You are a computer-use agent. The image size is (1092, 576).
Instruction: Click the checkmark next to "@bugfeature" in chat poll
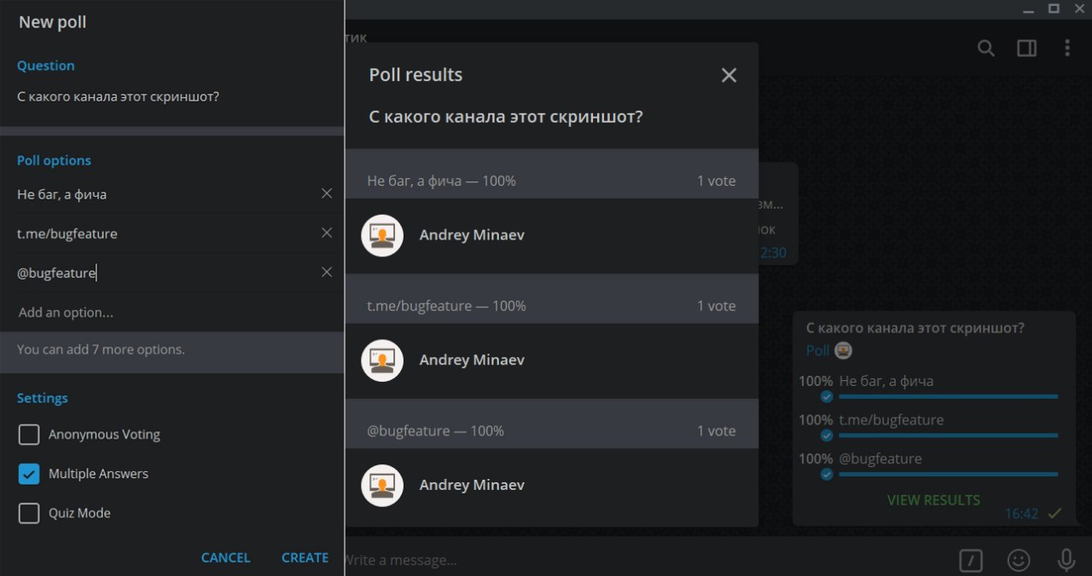click(x=826, y=474)
